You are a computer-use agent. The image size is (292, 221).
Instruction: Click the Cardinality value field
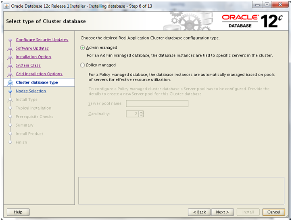coord(132,114)
